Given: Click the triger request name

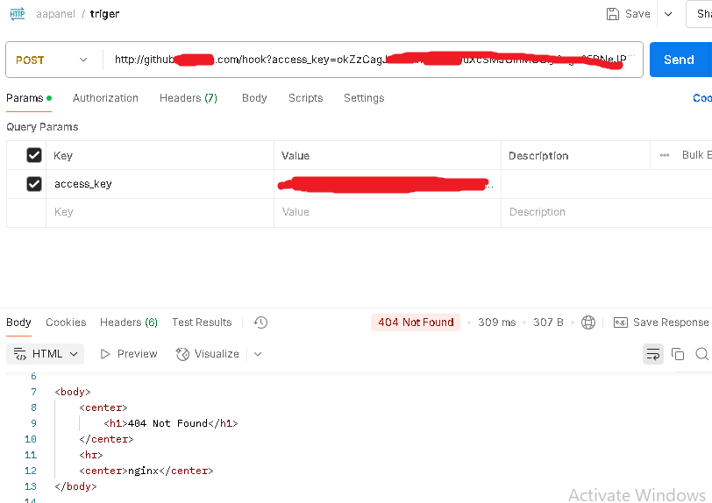Looking at the screenshot, I should point(104,14).
